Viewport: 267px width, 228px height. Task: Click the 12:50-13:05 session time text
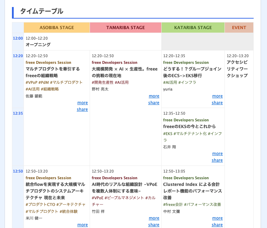click(x=174, y=171)
